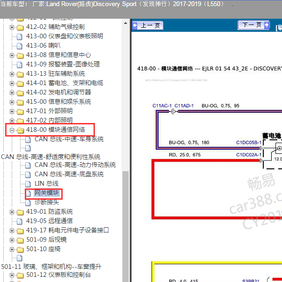Collapse the 418-00 模块通信网络 node
The image size is (282, 282).
pyautogui.click(x=12, y=130)
